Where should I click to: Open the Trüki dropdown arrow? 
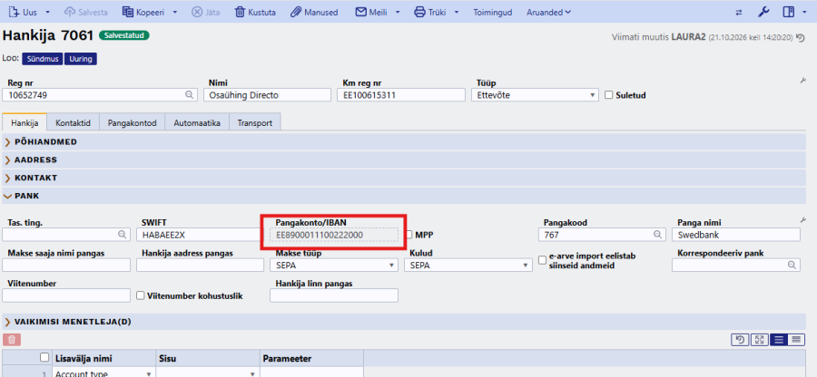click(457, 12)
